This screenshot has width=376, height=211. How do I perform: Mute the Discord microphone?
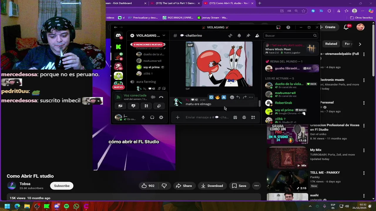(x=143, y=117)
